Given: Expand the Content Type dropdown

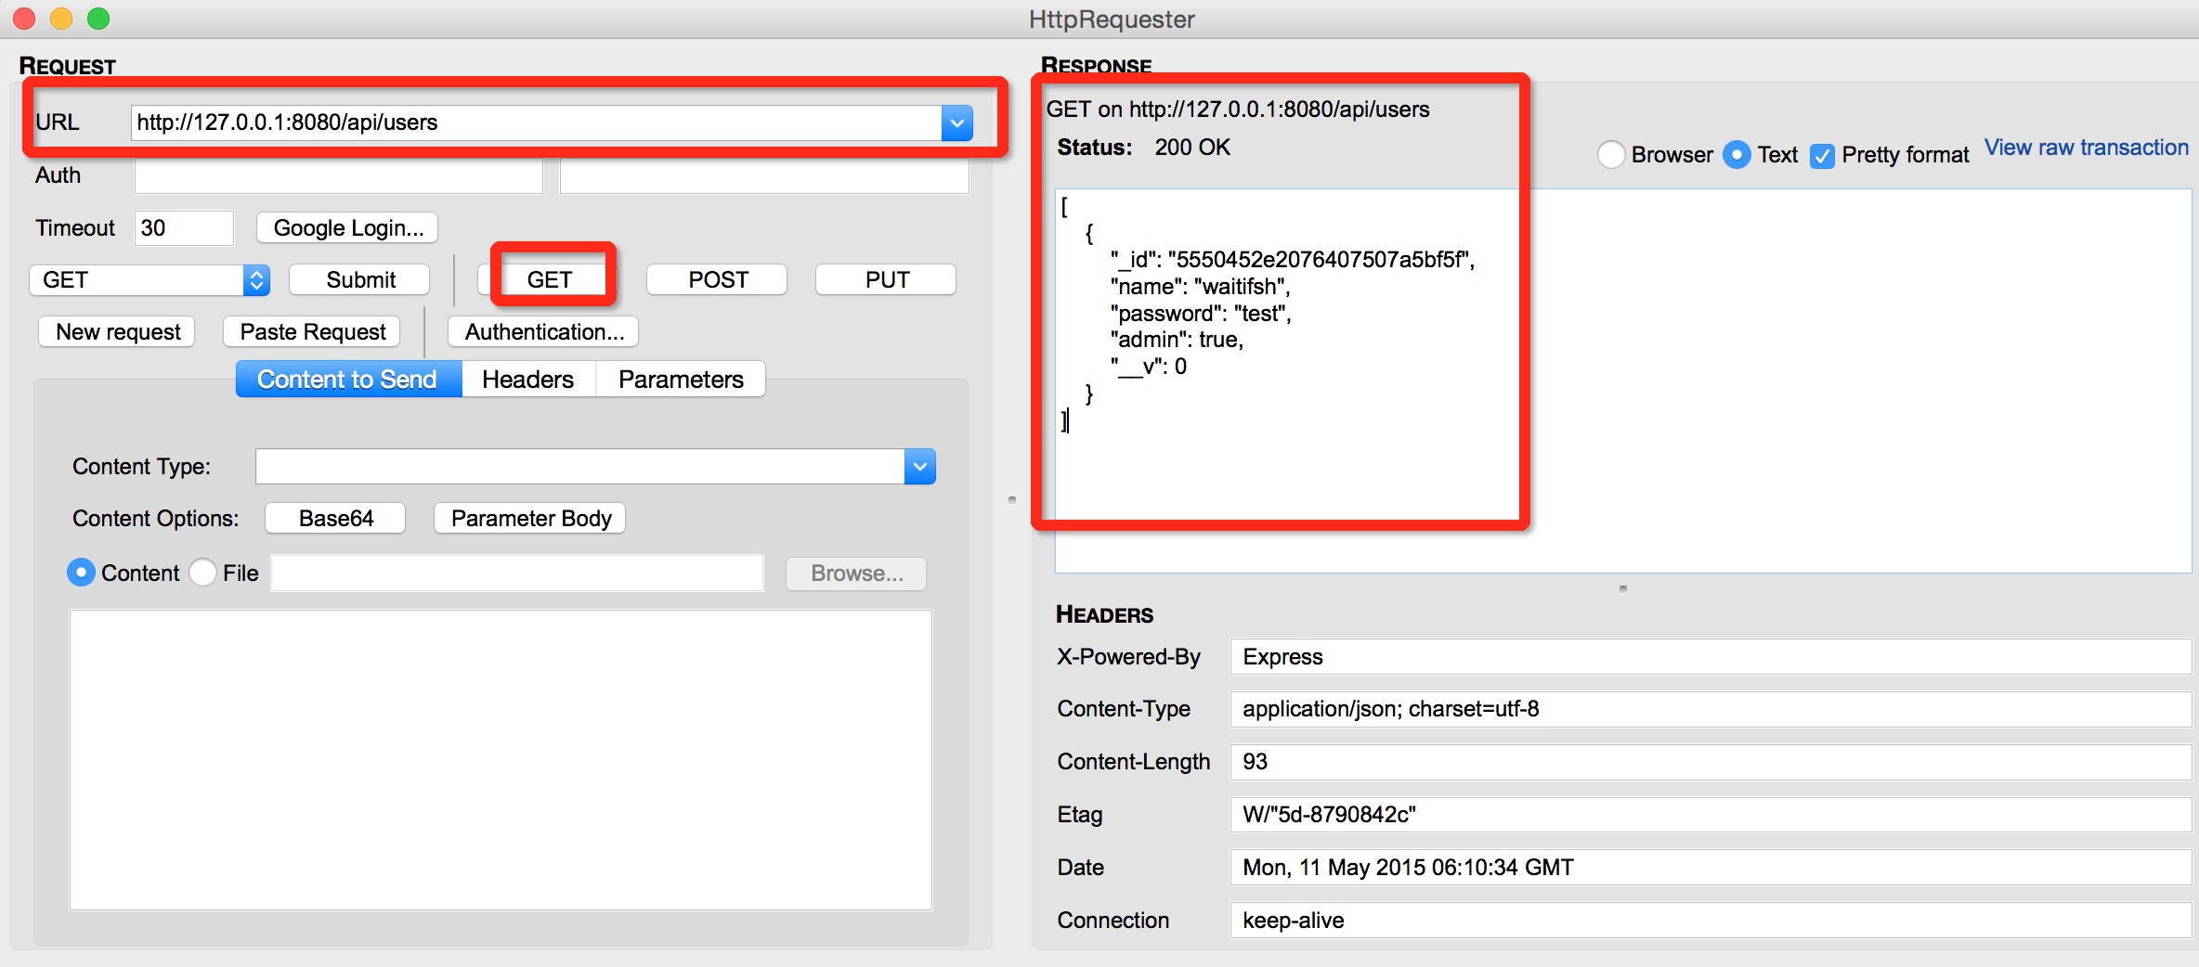Looking at the screenshot, I should pos(919,467).
